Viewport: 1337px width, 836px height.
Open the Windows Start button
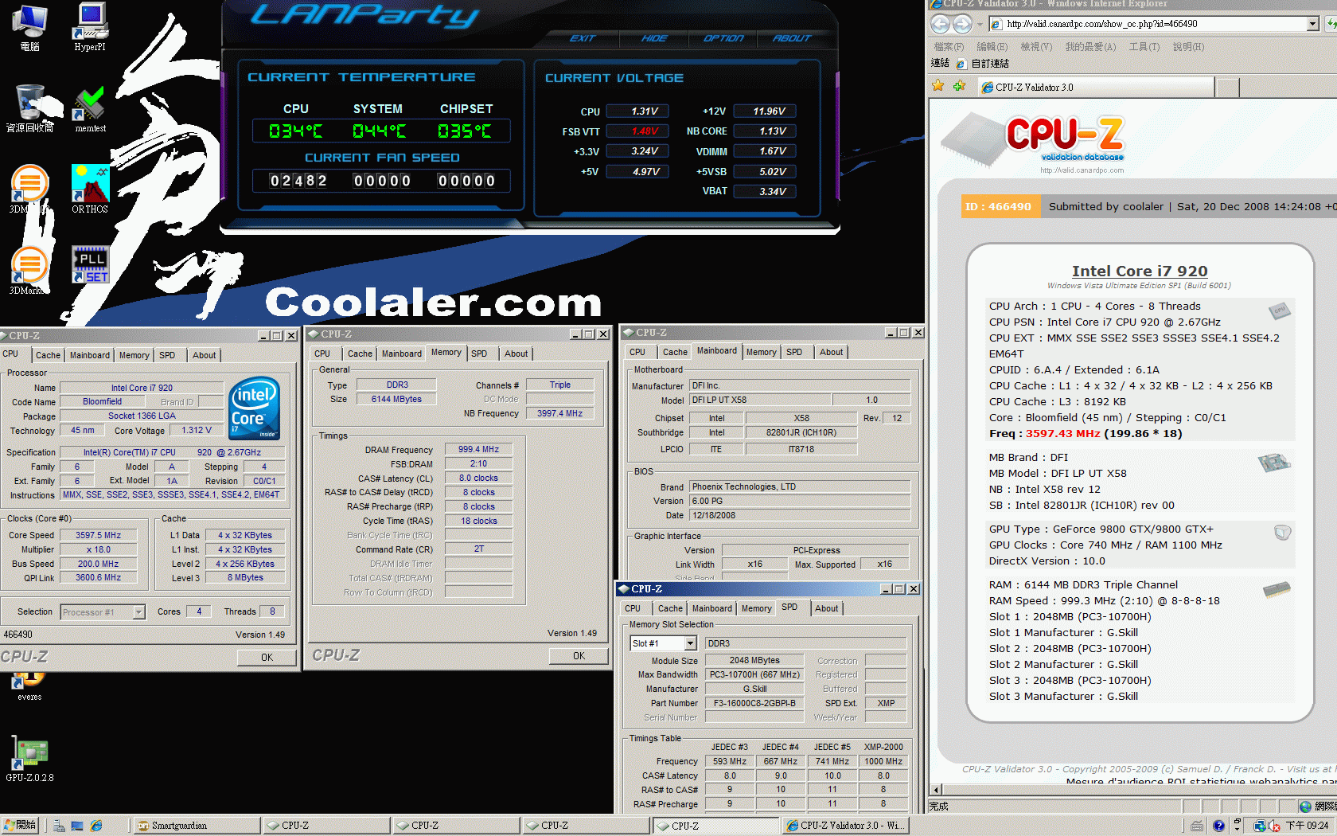tap(20, 826)
